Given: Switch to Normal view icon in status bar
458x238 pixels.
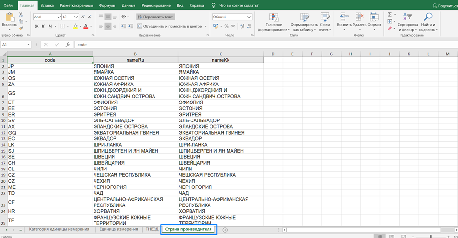Looking at the screenshot, I should (380, 236).
